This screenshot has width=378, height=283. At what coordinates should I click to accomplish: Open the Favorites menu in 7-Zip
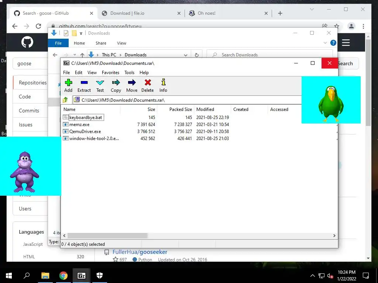[x=110, y=73]
